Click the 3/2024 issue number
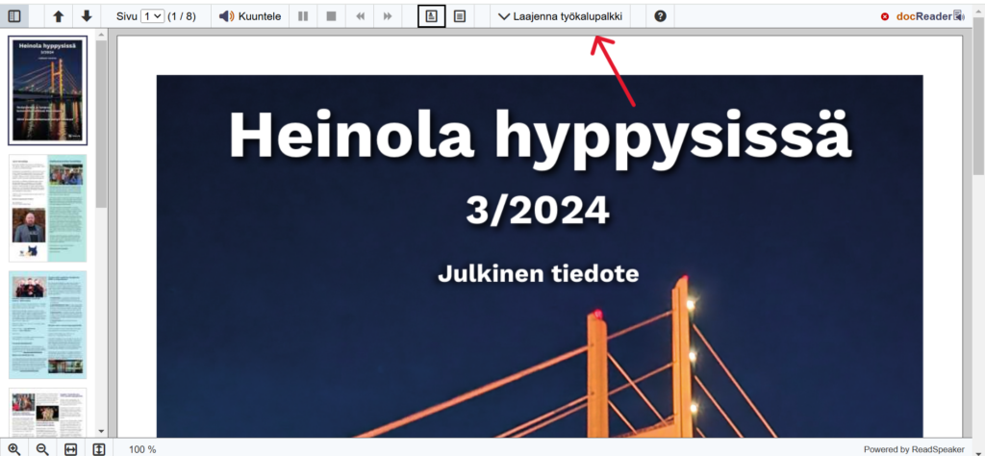This screenshot has height=456, width=985. [x=538, y=211]
